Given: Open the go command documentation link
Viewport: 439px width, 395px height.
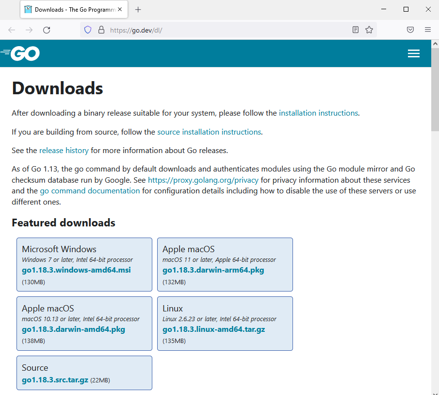Looking at the screenshot, I should point(90,191).
